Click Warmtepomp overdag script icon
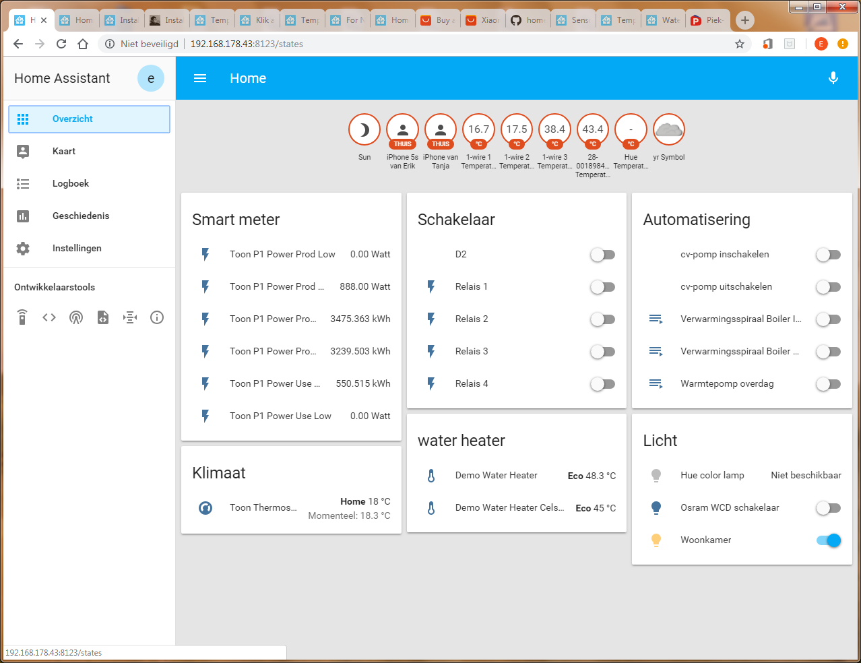 coord(656,384)
